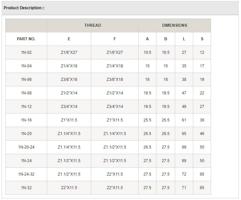Image resolution: width=241 pixels, height=200 pixels.
Task: Click part number 1N-16
Action: 26,120
